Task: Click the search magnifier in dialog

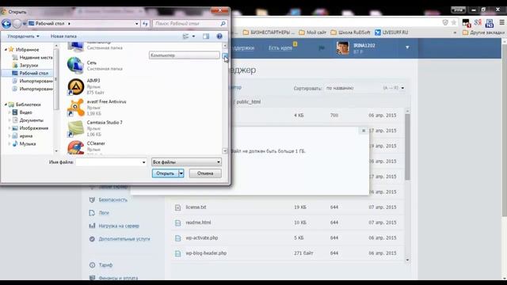Action: point(223,24)
